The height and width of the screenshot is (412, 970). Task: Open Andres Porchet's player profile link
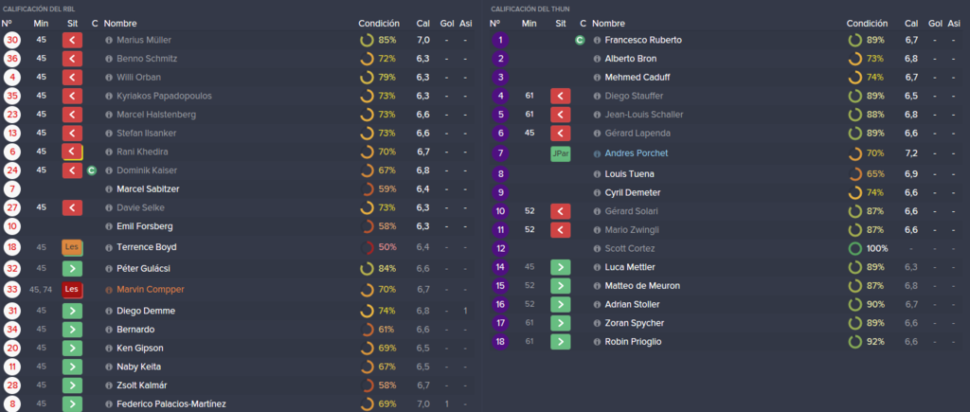(636, 153)
